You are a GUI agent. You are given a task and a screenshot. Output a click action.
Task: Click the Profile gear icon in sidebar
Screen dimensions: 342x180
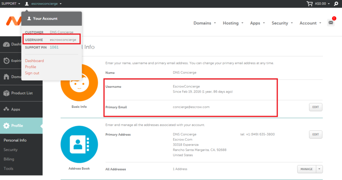[7, 126]
